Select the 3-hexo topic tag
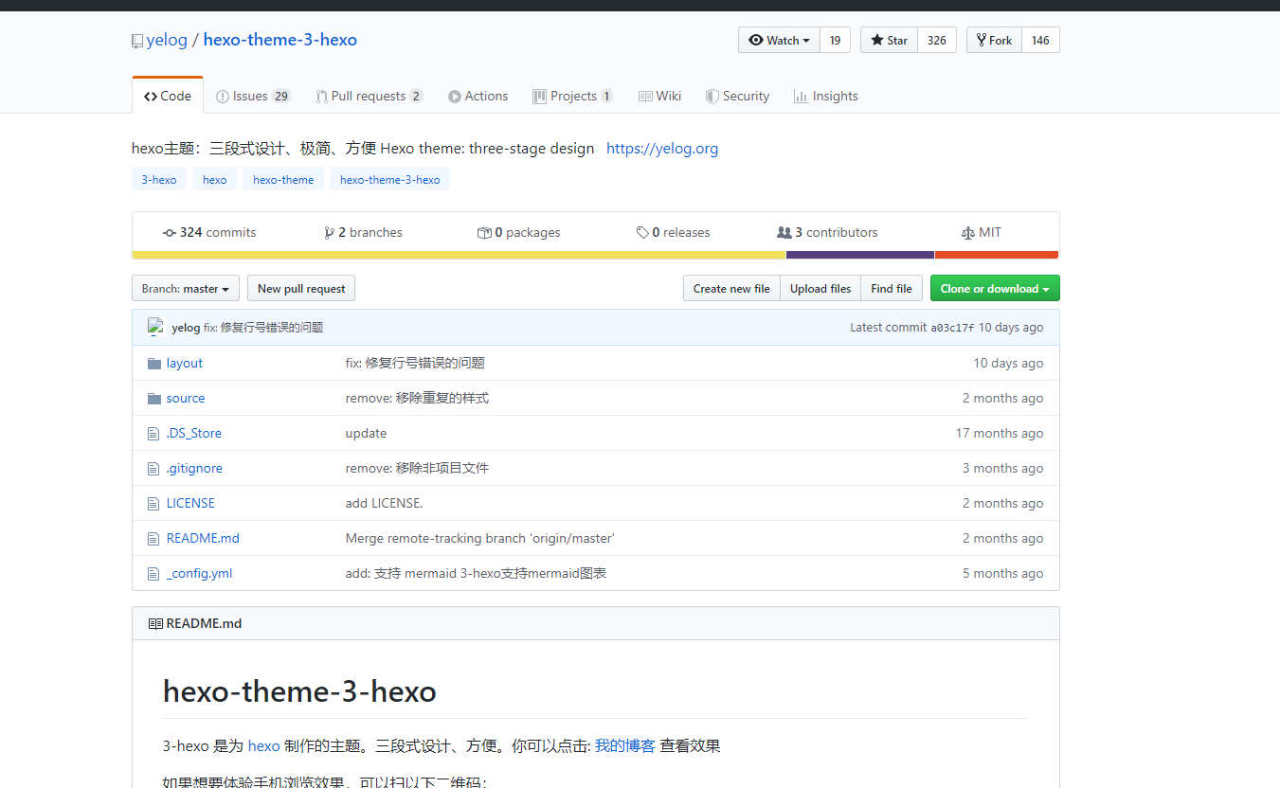 [x=159, y=179]
